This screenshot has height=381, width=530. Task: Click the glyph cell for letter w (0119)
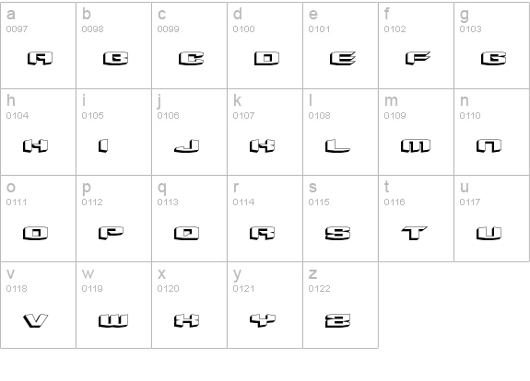pos(114,305)
